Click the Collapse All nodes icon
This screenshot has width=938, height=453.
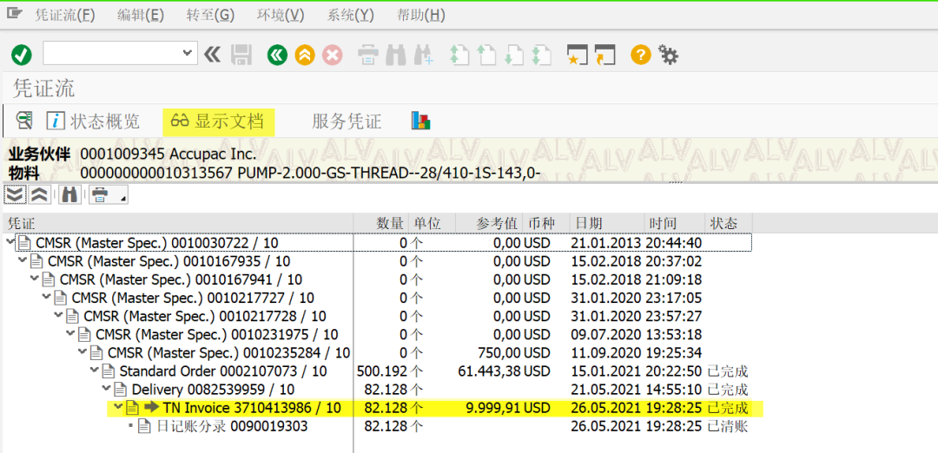pos(39,194)
